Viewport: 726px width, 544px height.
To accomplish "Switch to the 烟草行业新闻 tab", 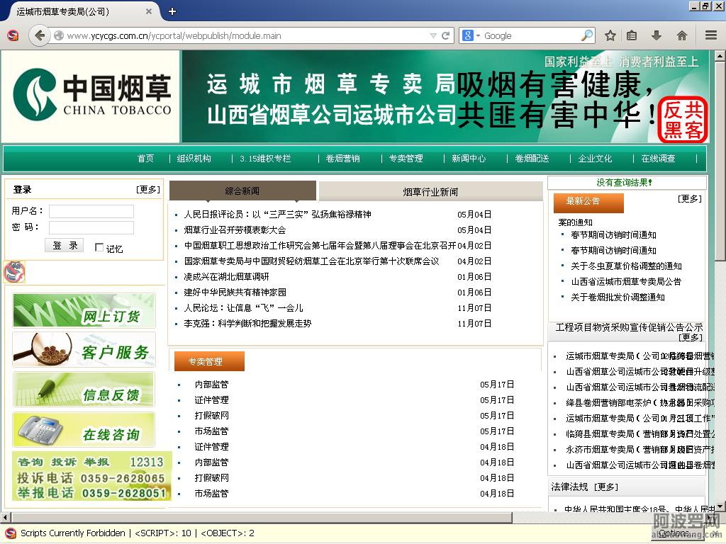I will click(x=430, y=192).
